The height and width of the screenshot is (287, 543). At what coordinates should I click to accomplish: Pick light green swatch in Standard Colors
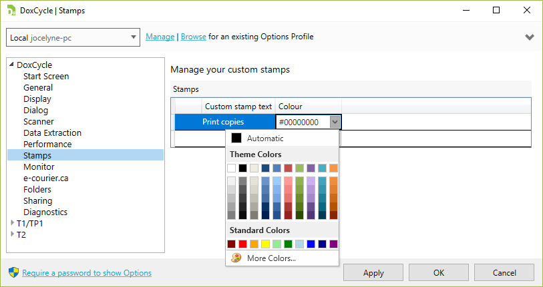pyautogui.click(x=277, y=244)
